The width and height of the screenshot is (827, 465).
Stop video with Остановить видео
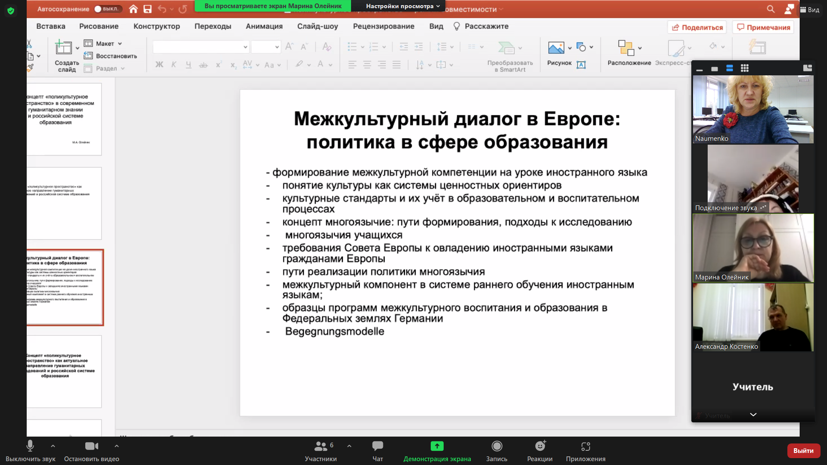click(x=91, y=446)
